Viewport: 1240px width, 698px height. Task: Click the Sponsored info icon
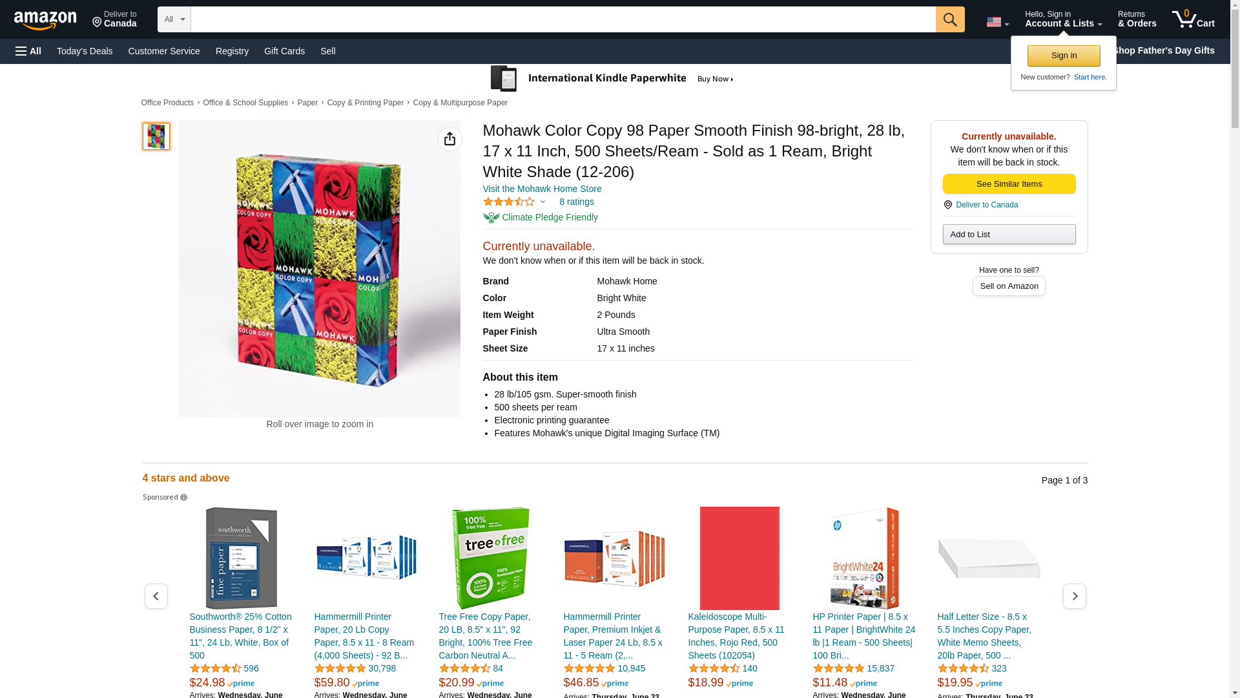(184, 498)
